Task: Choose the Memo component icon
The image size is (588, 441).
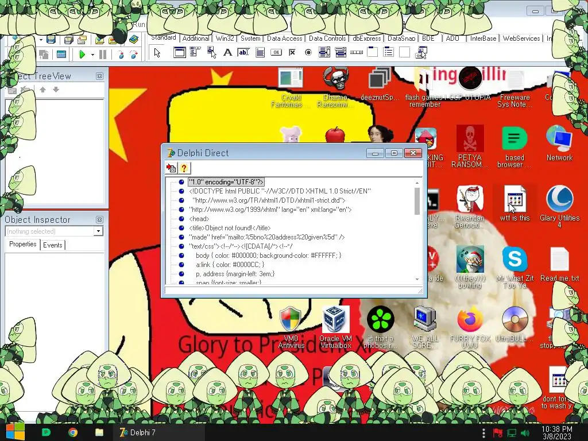Action: (x=260, y=52)
